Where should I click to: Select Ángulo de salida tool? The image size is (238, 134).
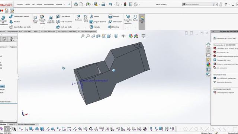pyautogui.click(x=98, y=22)
